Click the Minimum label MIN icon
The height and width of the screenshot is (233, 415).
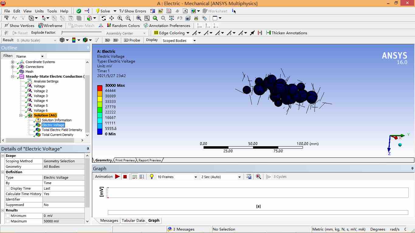pos(115,40)
